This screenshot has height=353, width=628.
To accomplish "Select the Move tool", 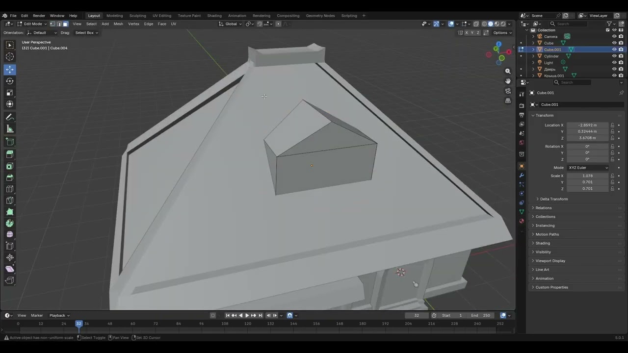I will 10,70.
